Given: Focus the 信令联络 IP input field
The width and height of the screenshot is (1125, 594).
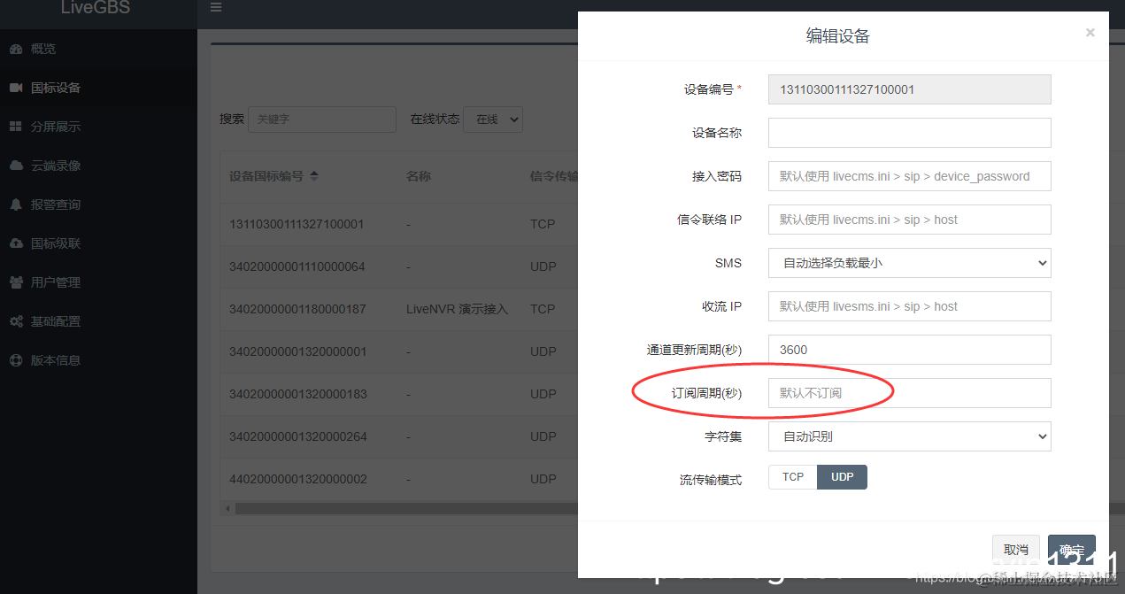Looking at the screenshot, I should pyautogui.click(x=909, y=220).
